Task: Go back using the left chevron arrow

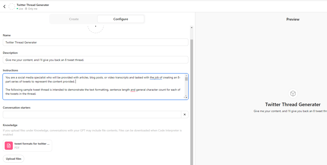Action: (x=5, y=7)
